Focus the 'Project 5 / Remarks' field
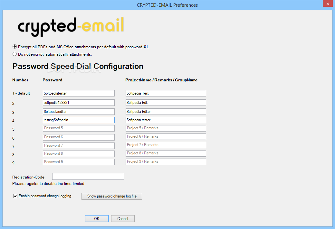This screenshot has height=229, width=335. coord(166,128)
